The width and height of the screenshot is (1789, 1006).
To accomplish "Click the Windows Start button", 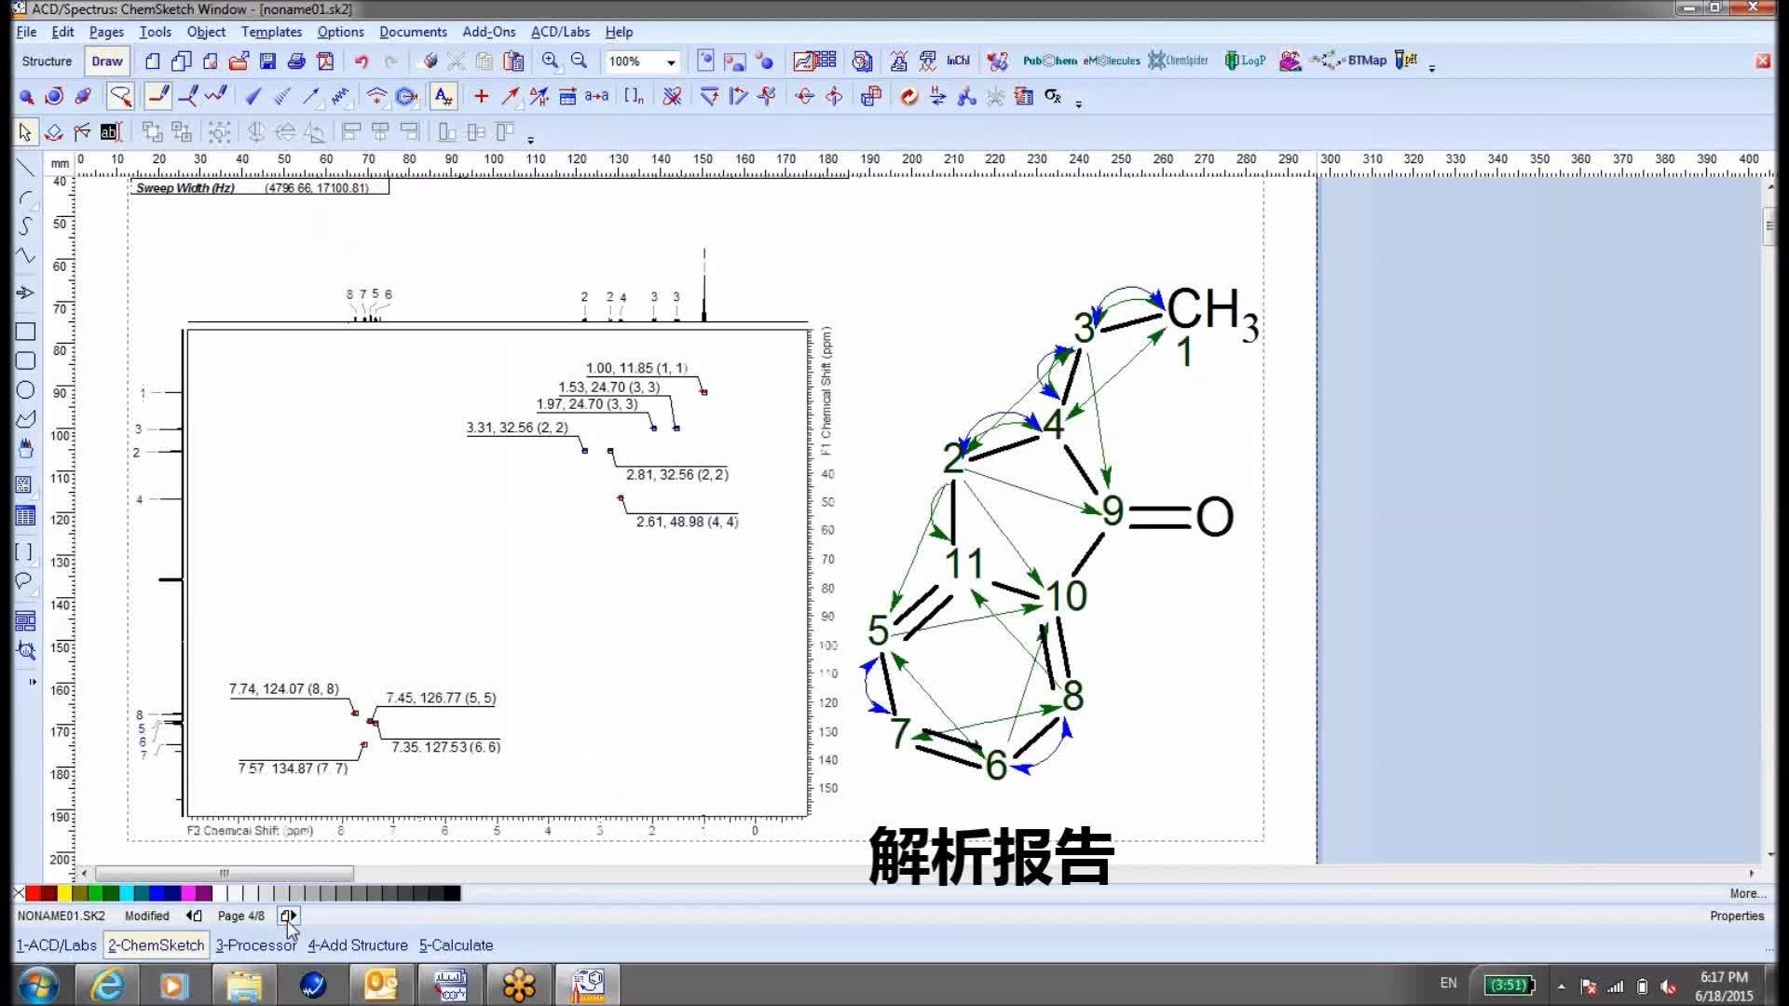I will pyautogui.click(x=37, y=986).
